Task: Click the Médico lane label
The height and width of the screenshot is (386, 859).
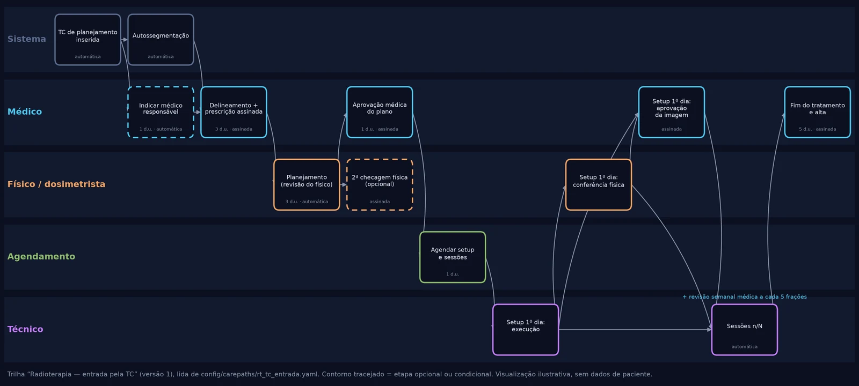Action: point(25,112)
